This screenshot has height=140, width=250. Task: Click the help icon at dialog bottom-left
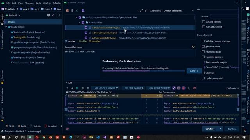[67, 129]
